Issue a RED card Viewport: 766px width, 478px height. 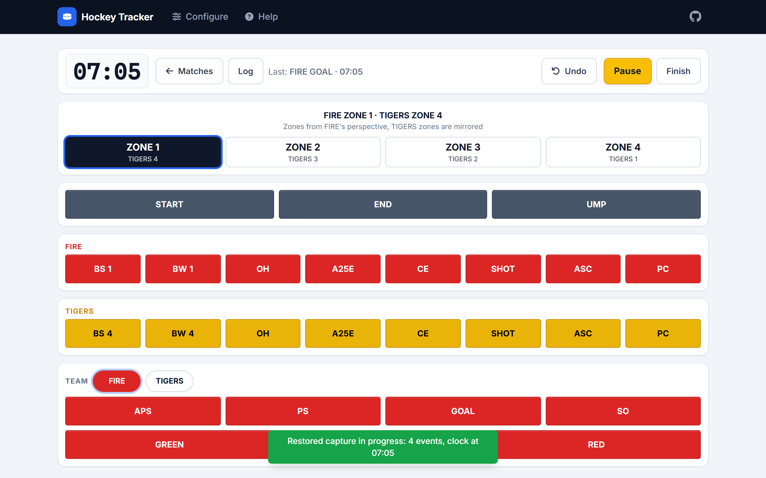tap(596, 445)
